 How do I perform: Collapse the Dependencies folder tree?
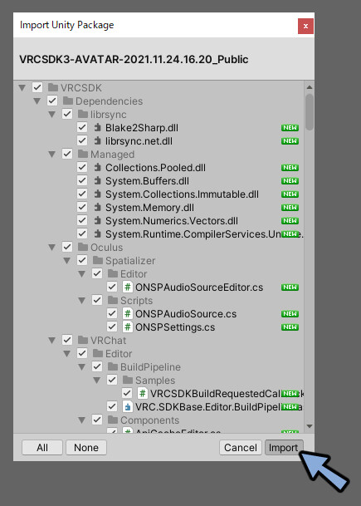(37, 101)
